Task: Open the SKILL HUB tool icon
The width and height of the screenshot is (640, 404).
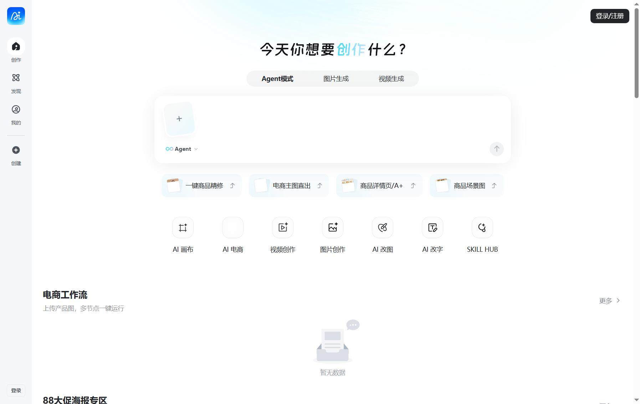Action: pos(482,227)
